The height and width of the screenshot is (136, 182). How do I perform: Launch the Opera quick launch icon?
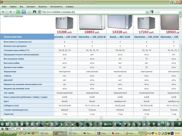pyautogui.click(x=33, y=134)
